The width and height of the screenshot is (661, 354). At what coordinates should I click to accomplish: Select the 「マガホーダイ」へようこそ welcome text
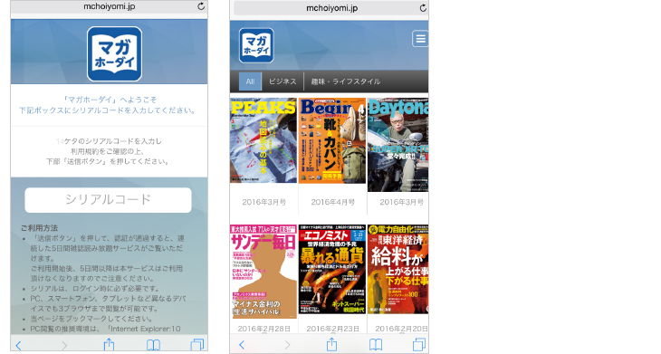coord(110,100)
